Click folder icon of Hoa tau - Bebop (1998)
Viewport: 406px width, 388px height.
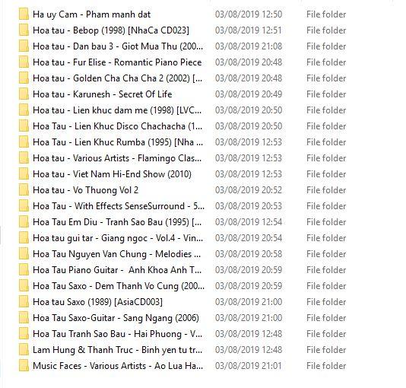[24, 30]
